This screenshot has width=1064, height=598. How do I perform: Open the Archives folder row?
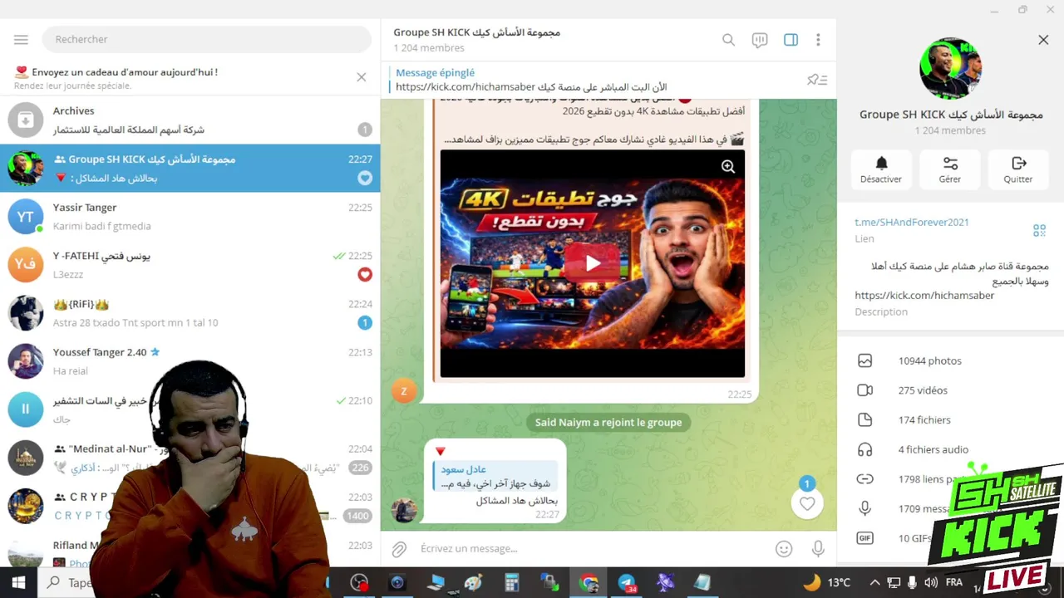coord(190,120)
